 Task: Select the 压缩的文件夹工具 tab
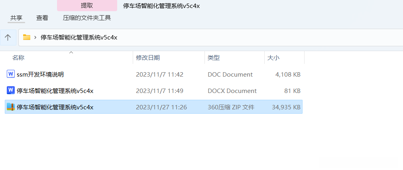pos(87,18)
